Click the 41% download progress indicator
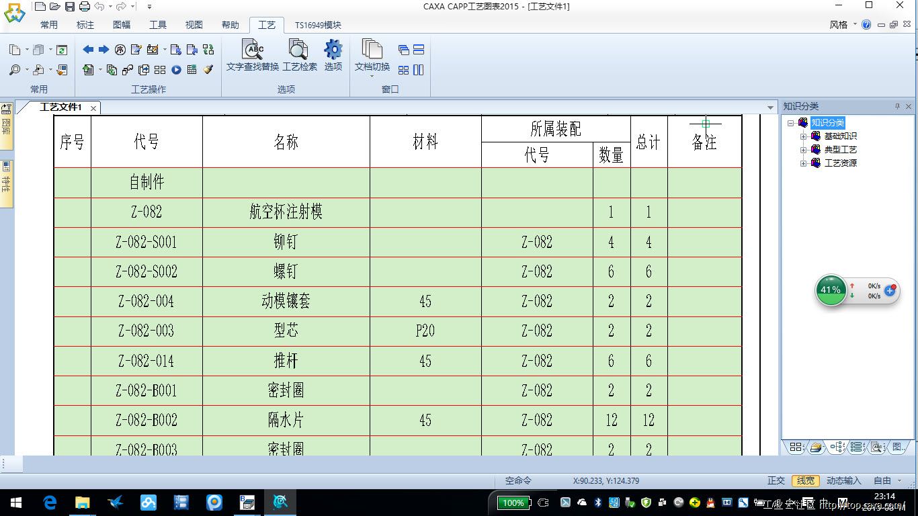This screenshot has height=516, width=918. pos(831,290)
